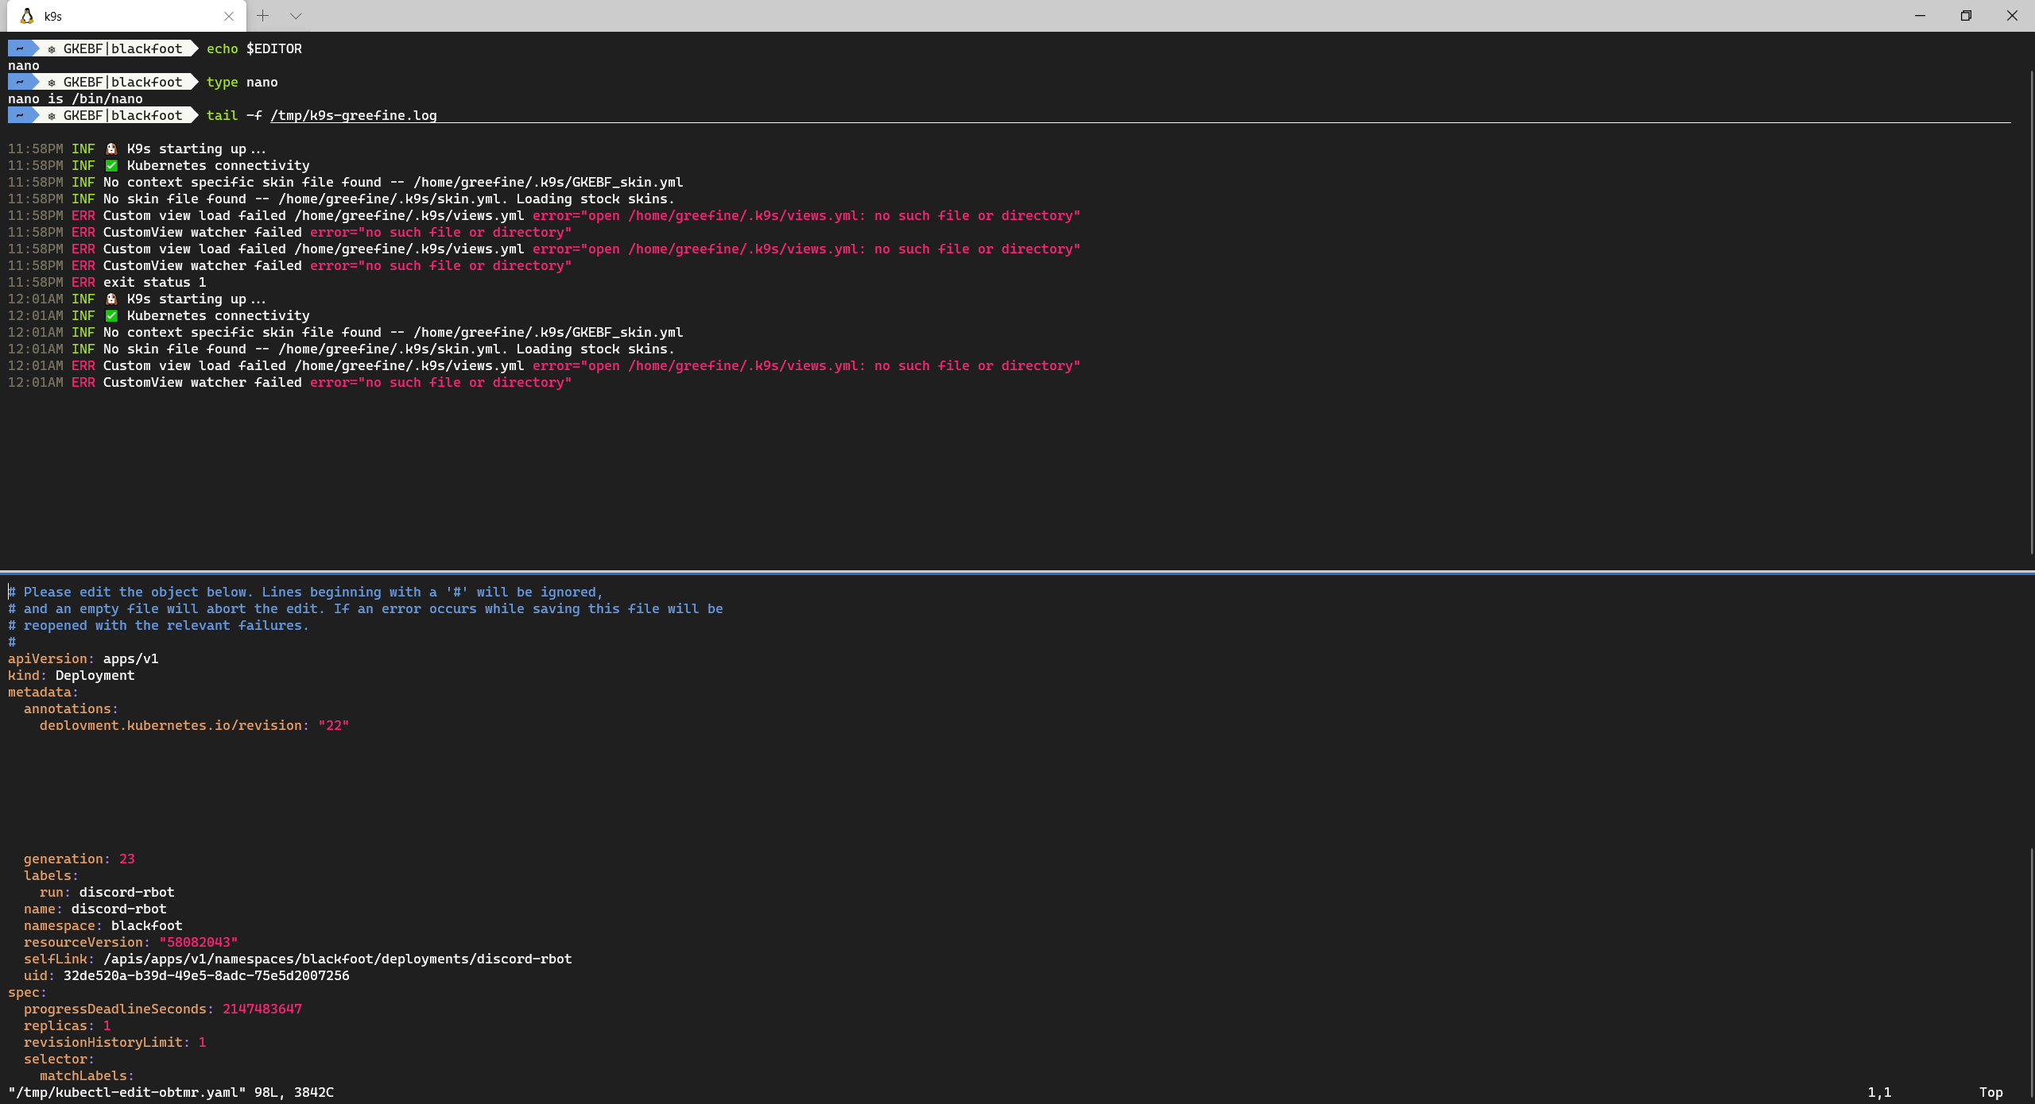Click the blue home (~) prompt segment
This screenshot has height=1104, width=2035.
coord(17,48)
